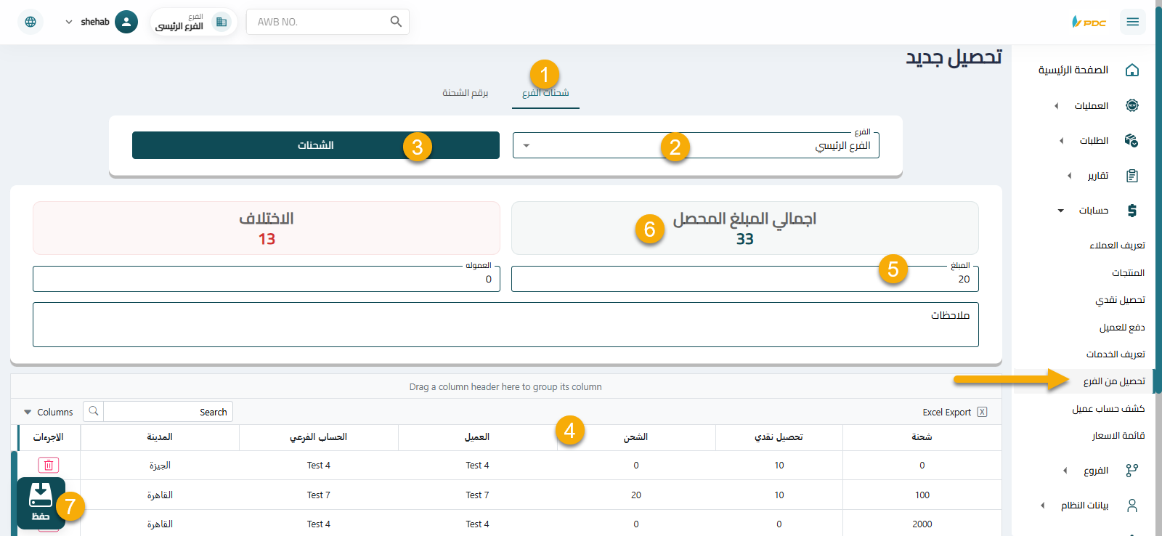Switch to the برقم الشحنة tab

tap(465, 93)
